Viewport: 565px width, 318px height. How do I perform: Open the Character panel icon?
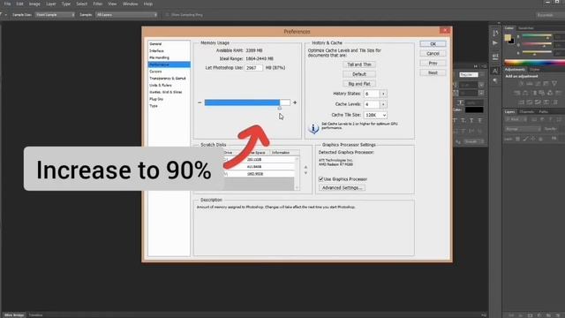click(495, 71)
